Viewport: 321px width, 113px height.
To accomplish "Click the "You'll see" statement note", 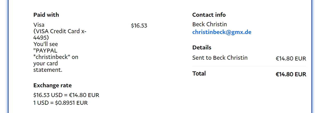I will click(x=45, y=44).
